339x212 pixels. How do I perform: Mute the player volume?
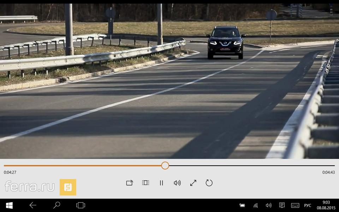pos(177,183)
